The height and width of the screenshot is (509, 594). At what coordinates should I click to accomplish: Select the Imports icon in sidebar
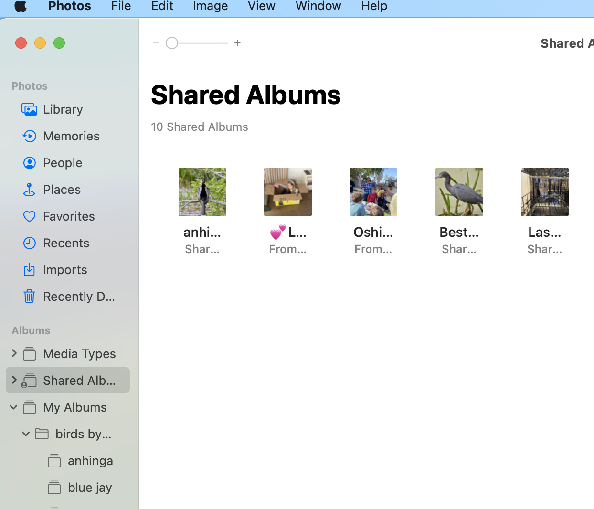coord(29,270)
